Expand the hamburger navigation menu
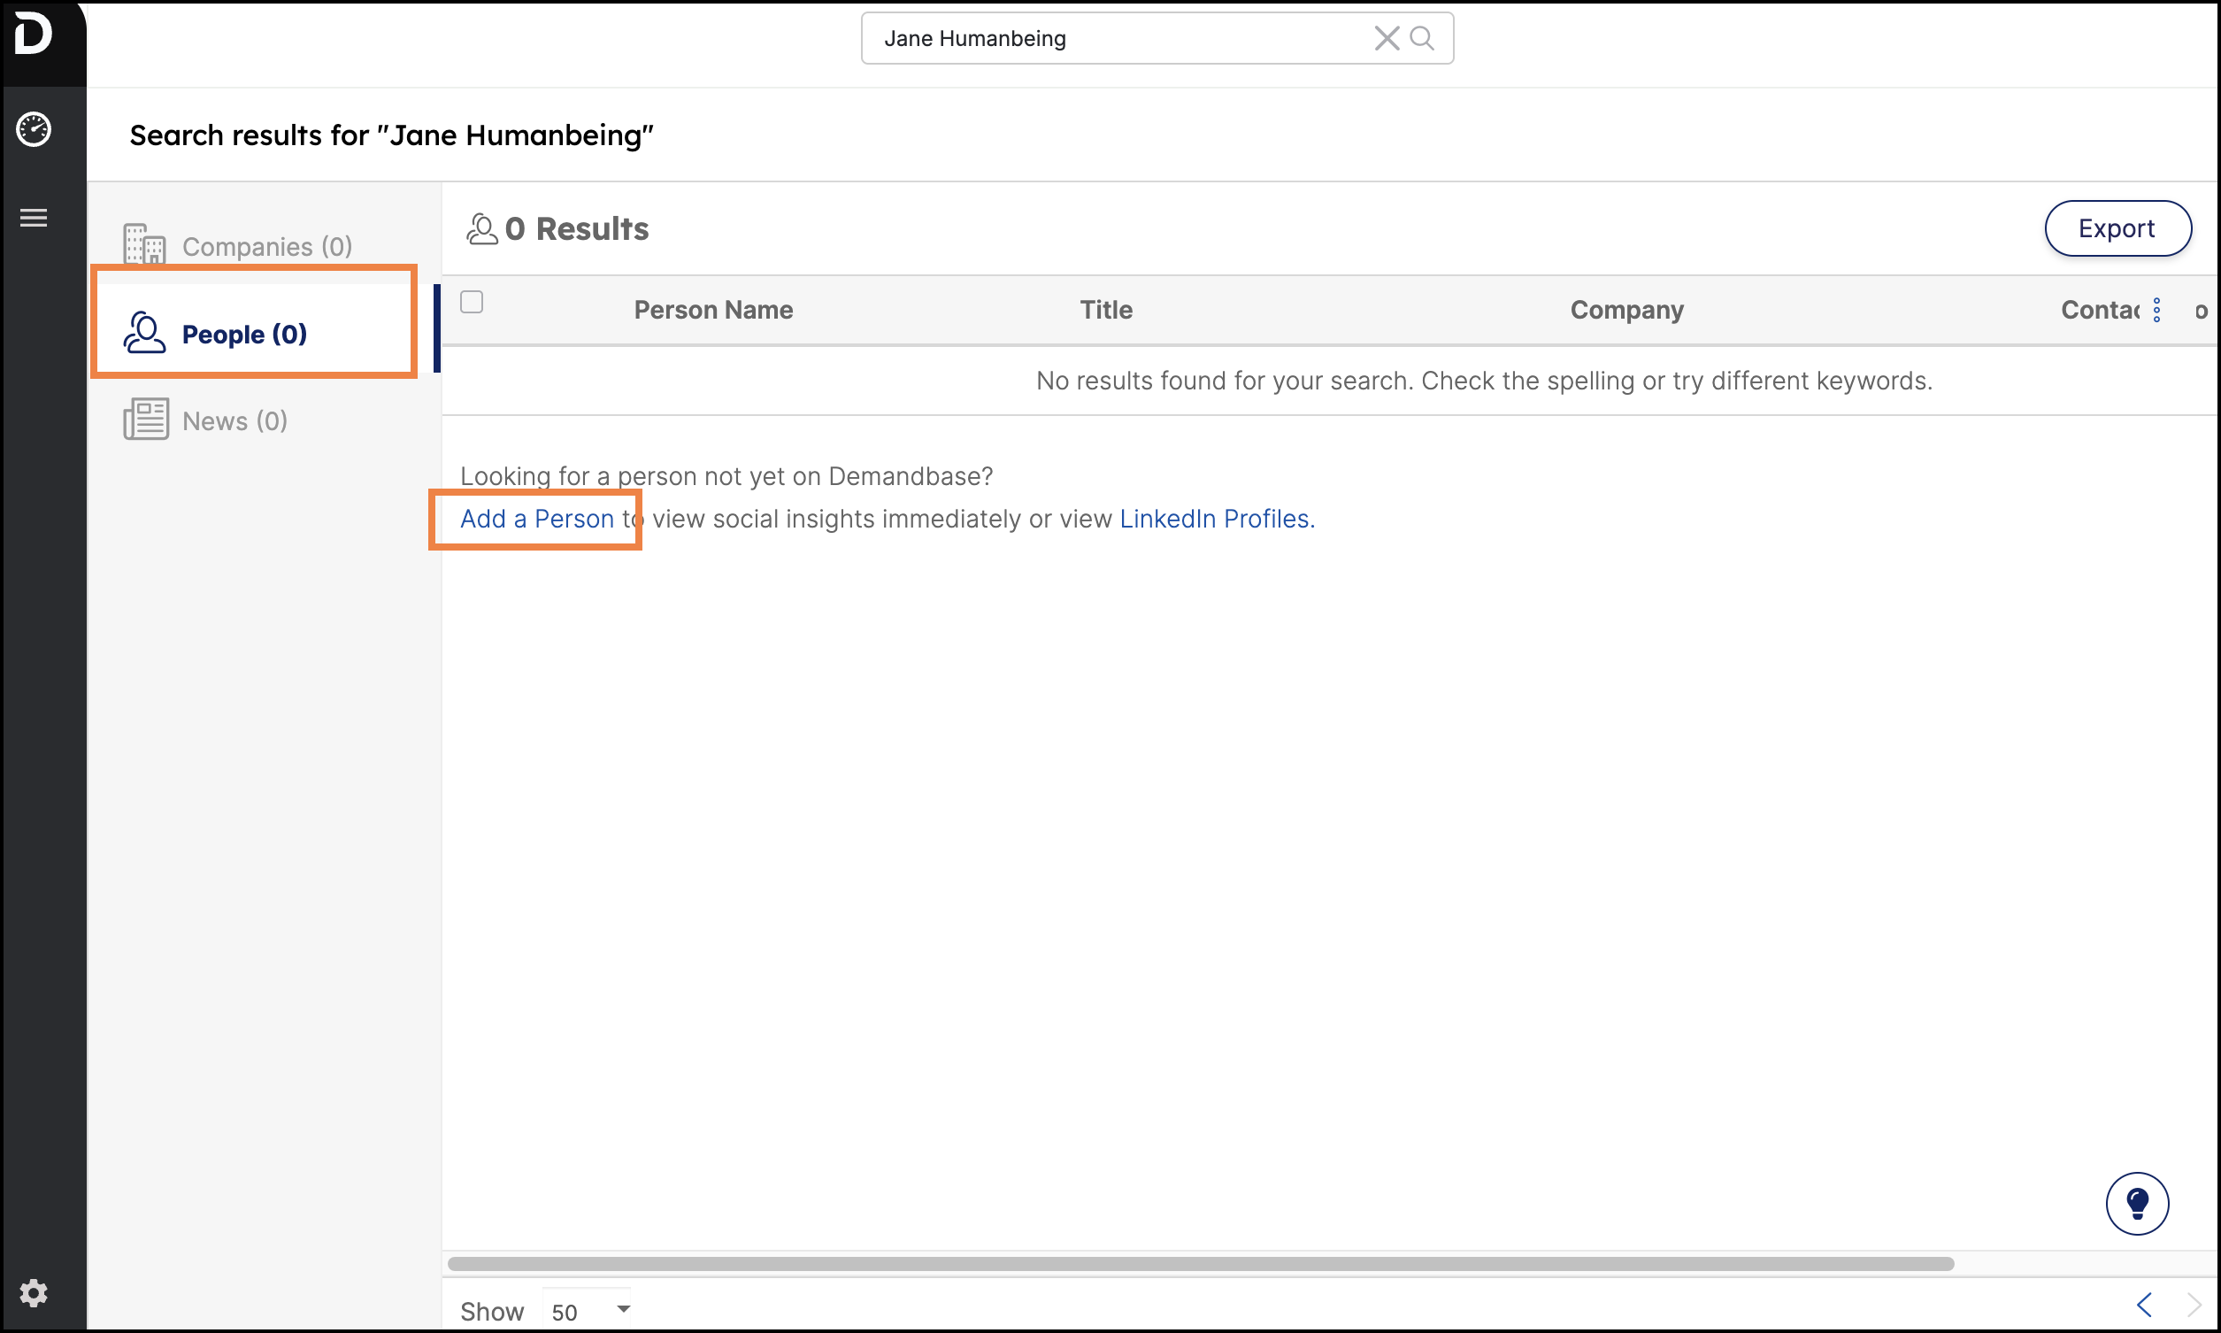2221x1333 pixels. tap(34, 218)
